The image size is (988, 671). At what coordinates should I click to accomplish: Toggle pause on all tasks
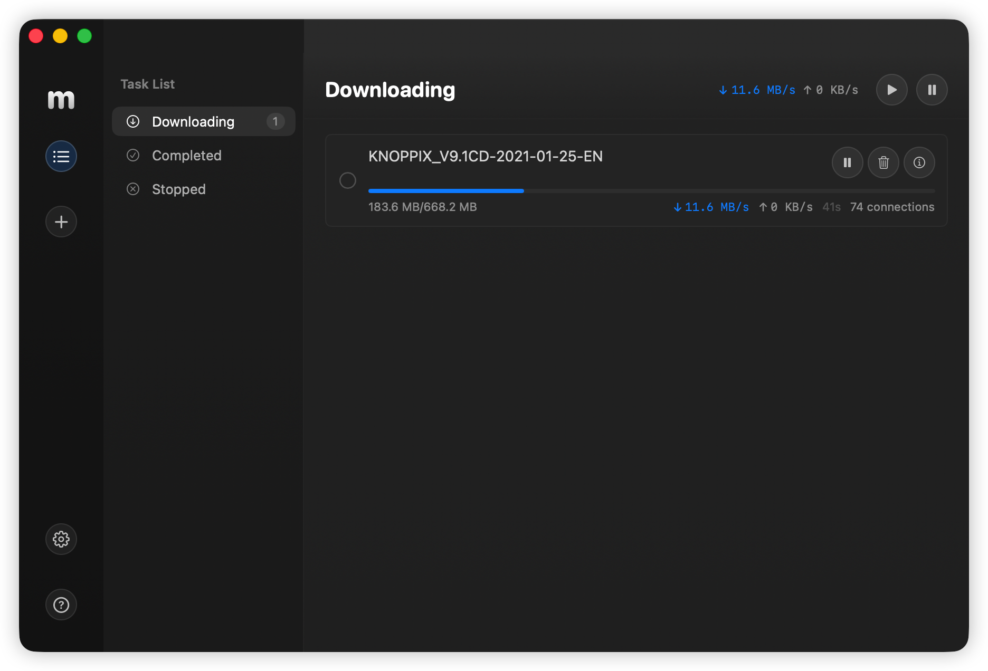932,90
